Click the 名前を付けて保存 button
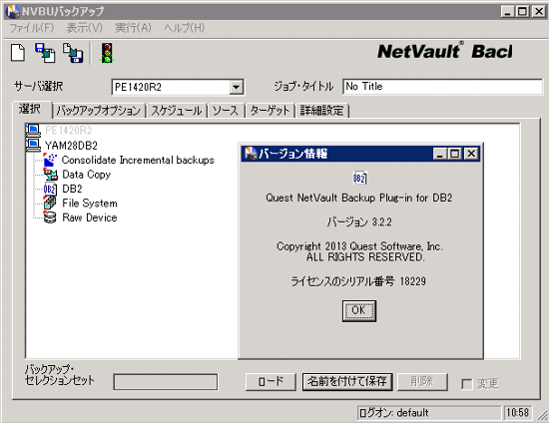The height and width of the screenshot is (423, 549). 347,381
